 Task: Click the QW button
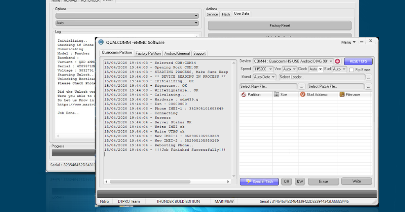coord(300,182)
